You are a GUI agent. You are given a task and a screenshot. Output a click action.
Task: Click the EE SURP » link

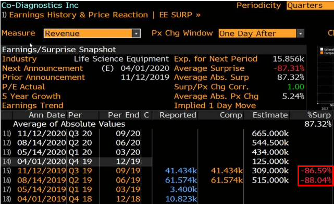pos(180,15)
